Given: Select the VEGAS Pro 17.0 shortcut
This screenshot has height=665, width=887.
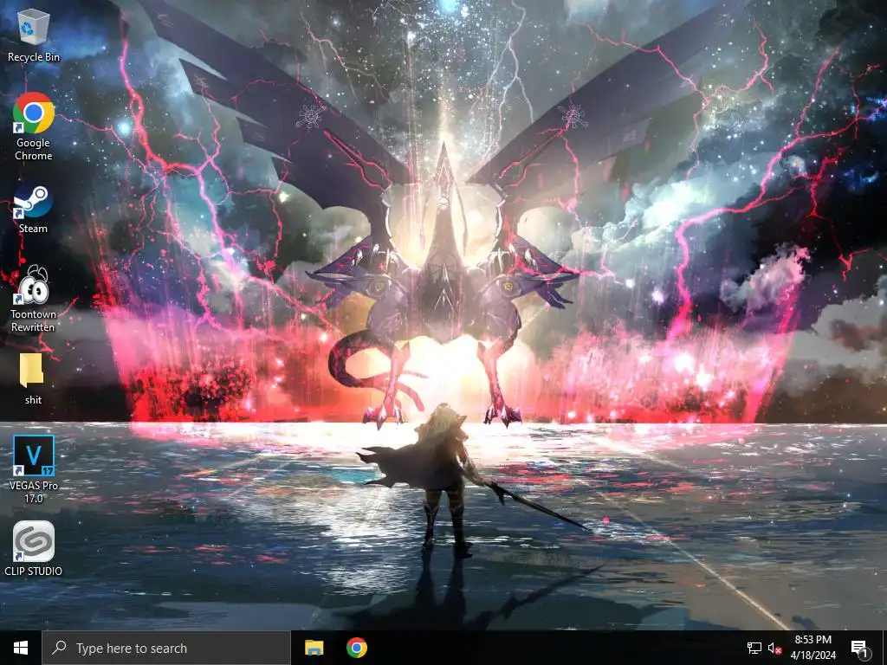Looking at the screenshot, I should pos(34,469).
